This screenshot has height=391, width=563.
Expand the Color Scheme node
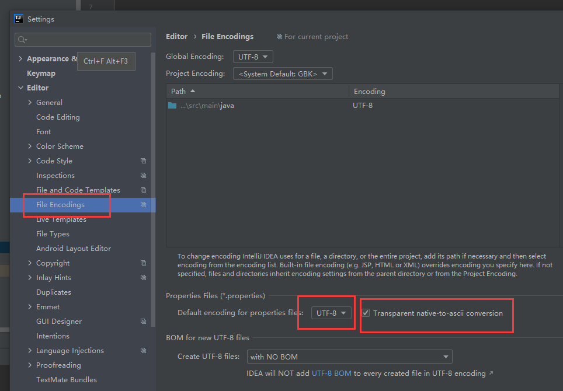pyautogui.click(x=30, y=146)
